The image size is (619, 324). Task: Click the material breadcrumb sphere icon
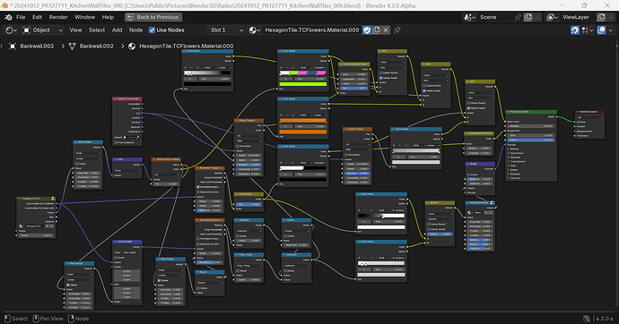132,46
